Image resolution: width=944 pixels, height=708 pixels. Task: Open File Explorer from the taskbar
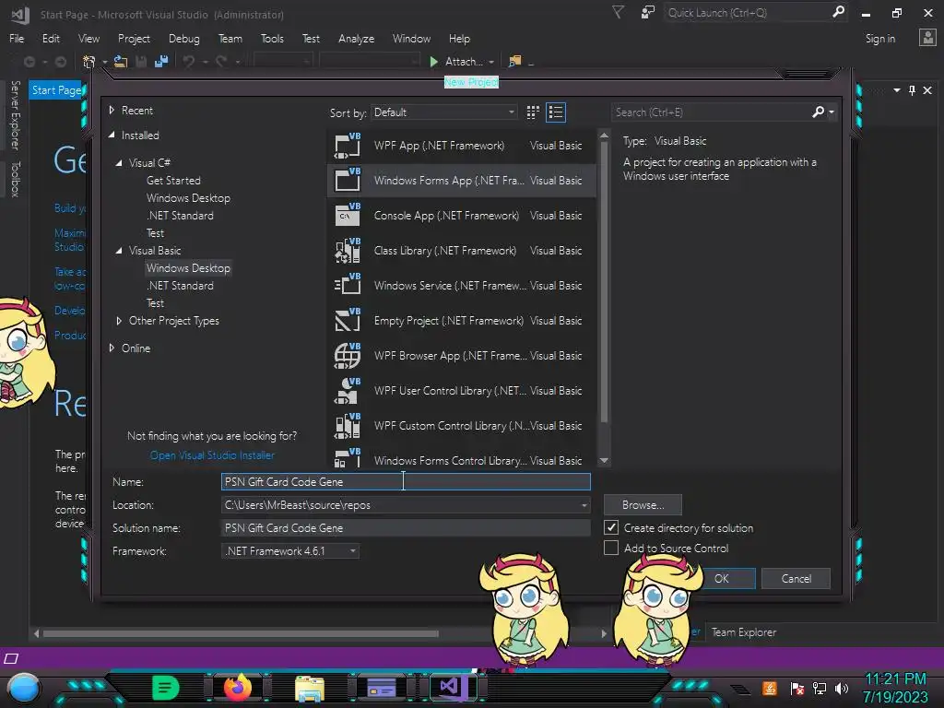[x=310, y=688]
